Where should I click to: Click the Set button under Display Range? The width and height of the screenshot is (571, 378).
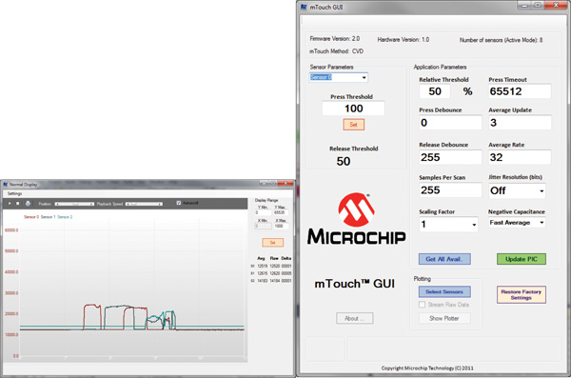pos(273,243)
